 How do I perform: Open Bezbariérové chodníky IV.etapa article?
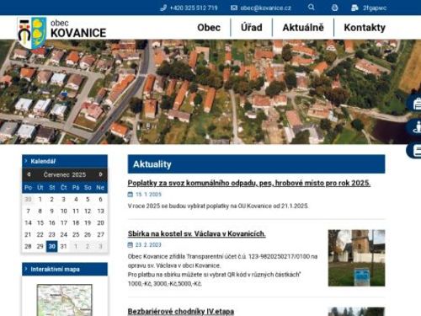[x=181, y=311]
